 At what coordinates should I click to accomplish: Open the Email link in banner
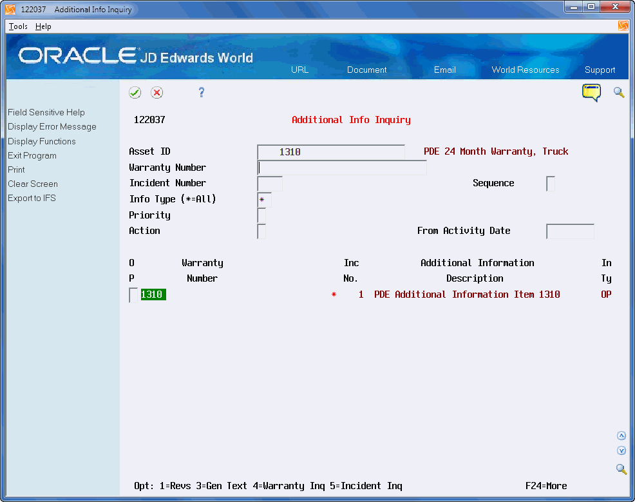coord(444,70)
